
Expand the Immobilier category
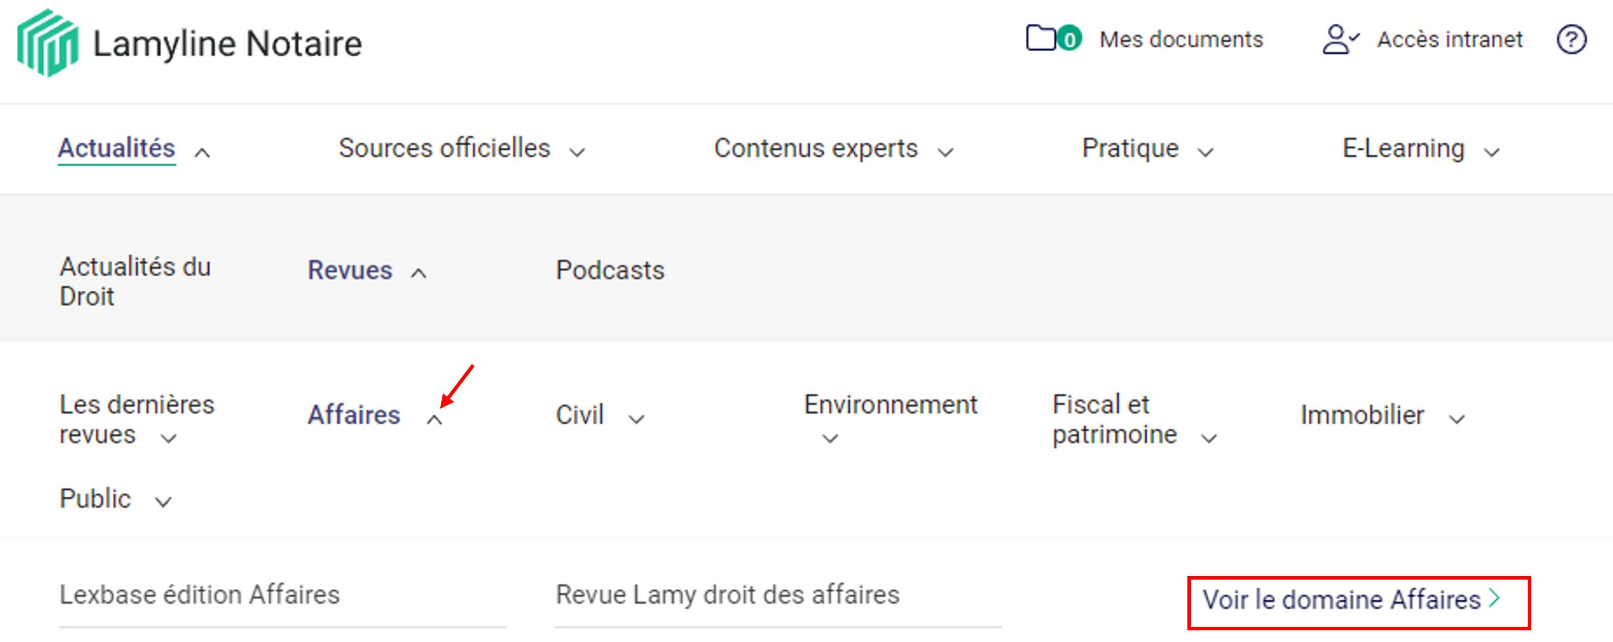point(1457,419)
